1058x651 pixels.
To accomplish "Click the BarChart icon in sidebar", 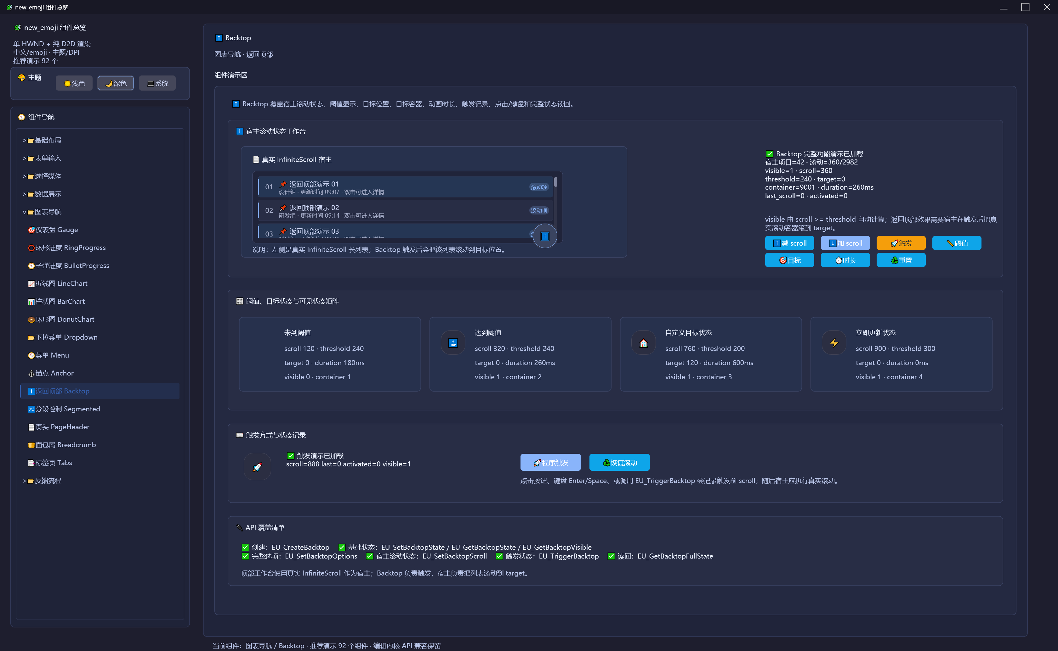I will tap(31, 302).
